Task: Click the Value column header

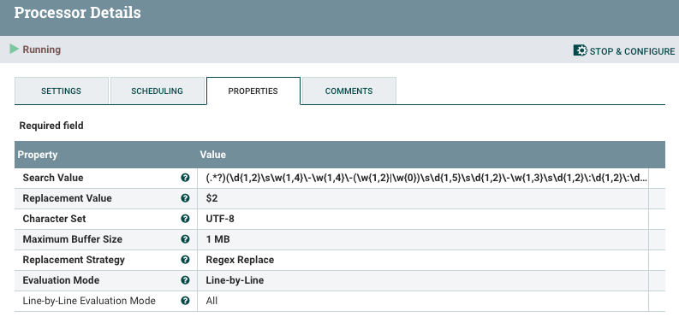Action: click(212, 155)
